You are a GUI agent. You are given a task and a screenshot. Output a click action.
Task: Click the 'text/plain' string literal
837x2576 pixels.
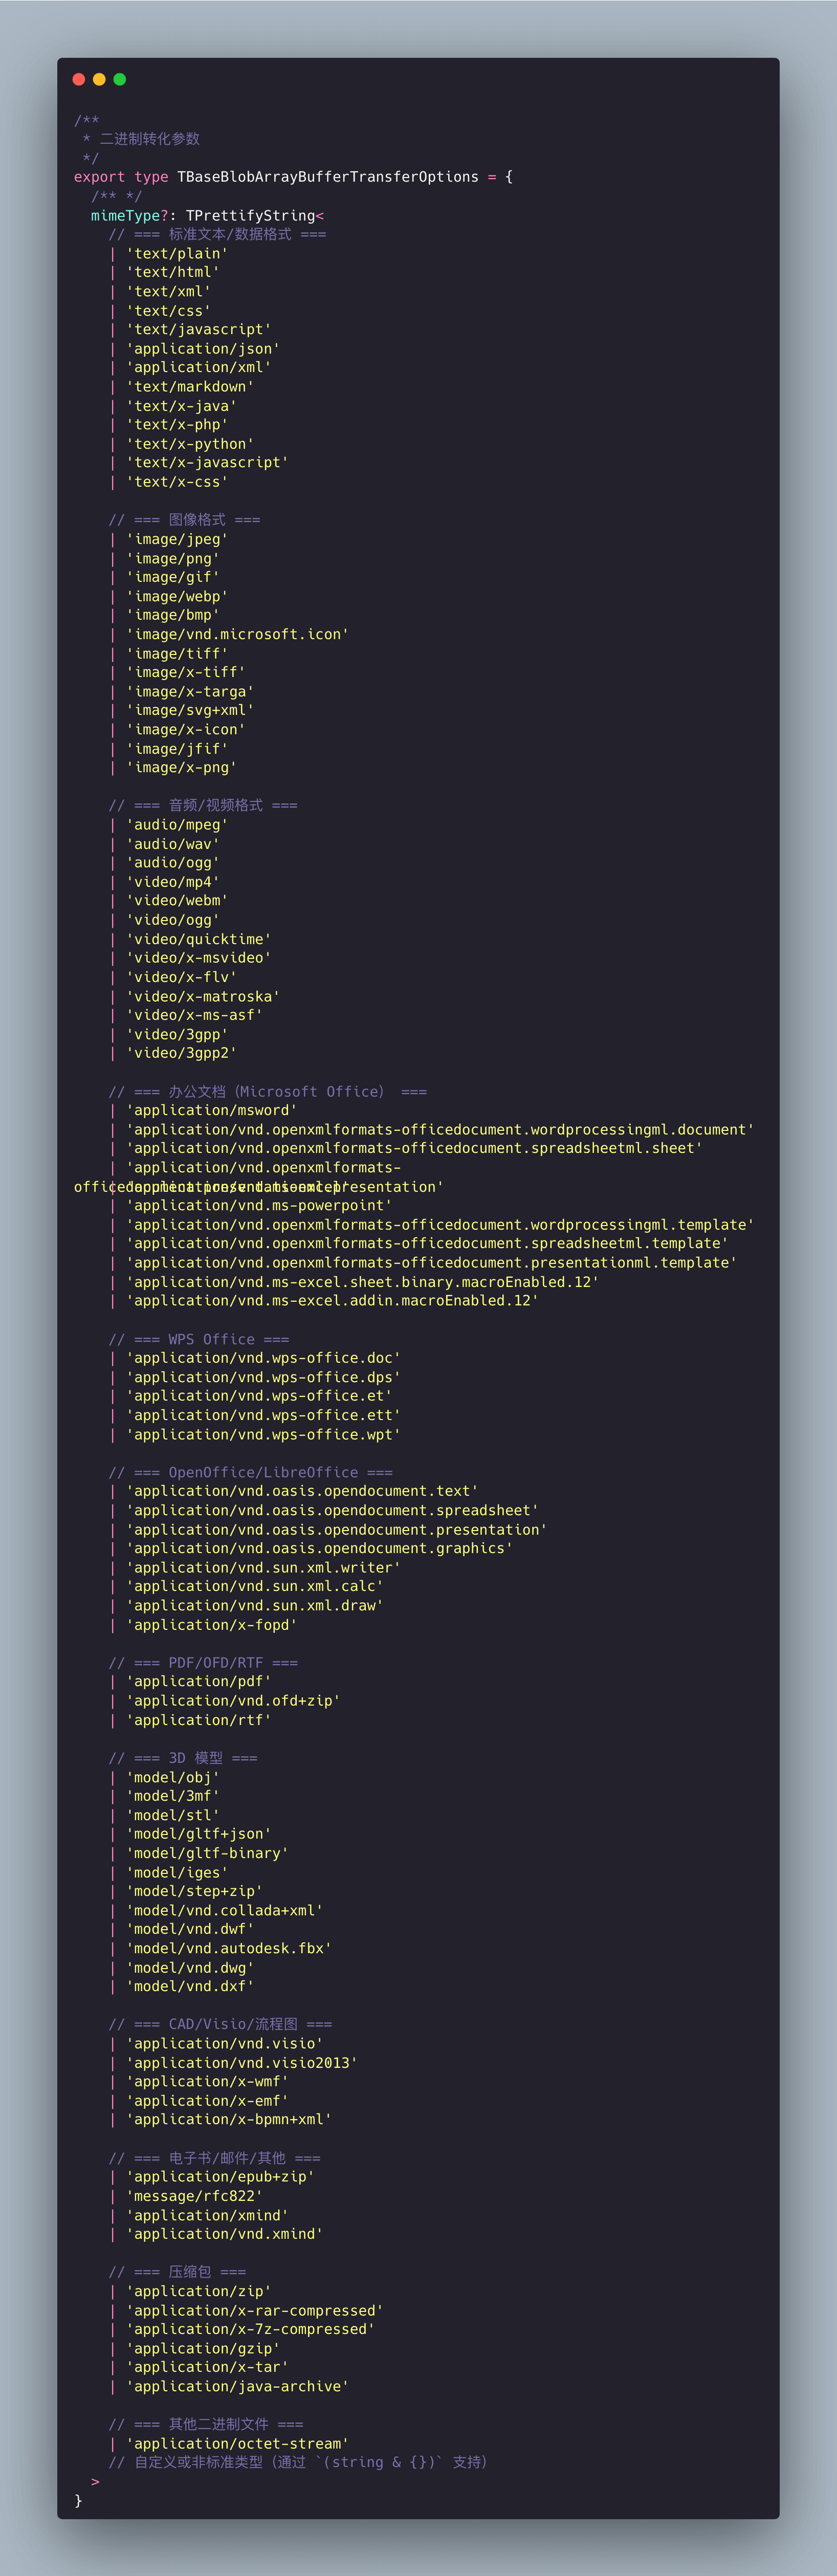[x=177, y=254]
